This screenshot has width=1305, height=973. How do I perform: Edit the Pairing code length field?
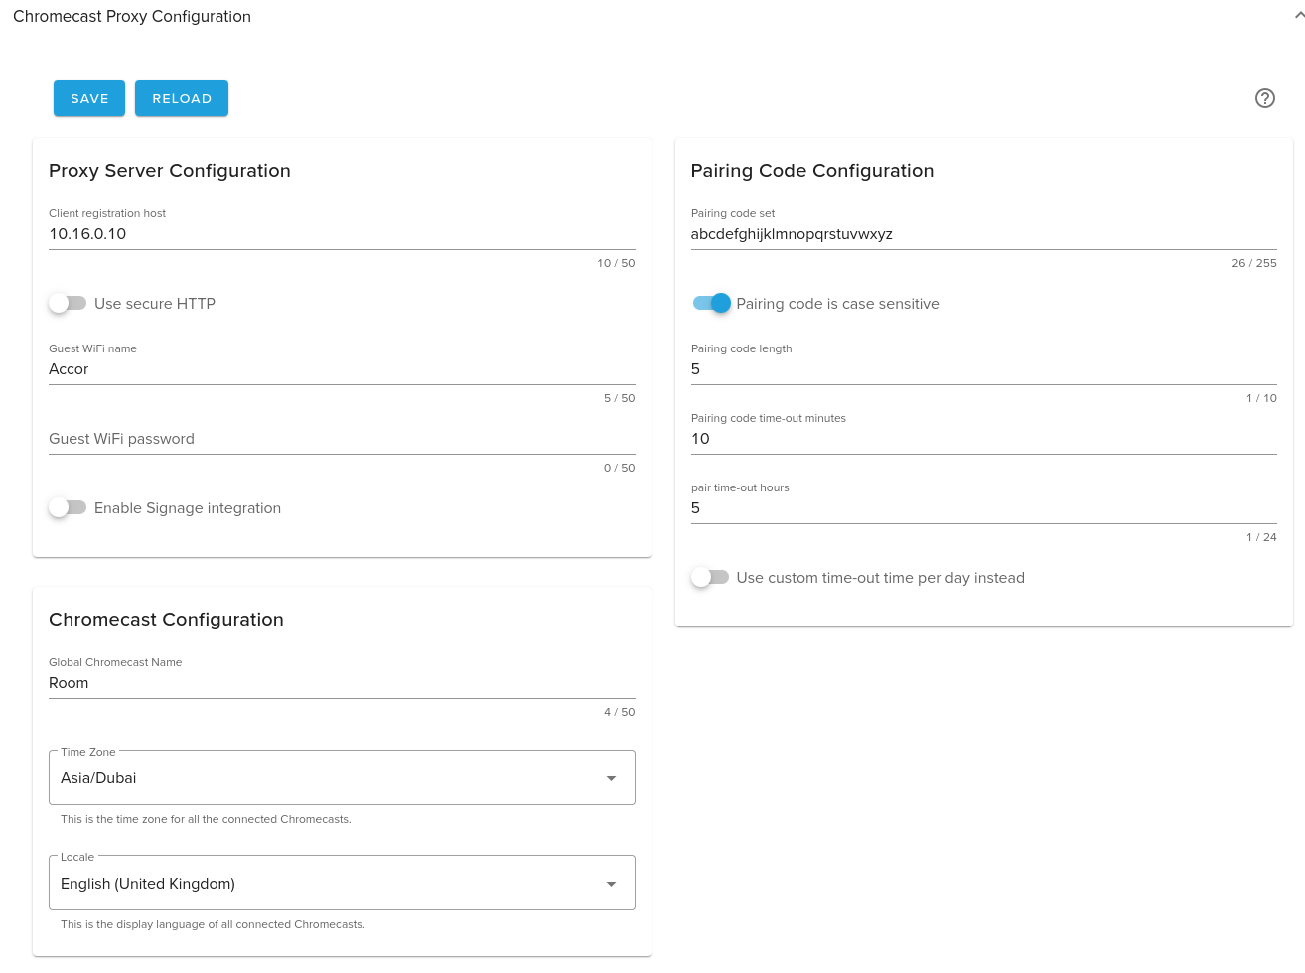[983, 369]
